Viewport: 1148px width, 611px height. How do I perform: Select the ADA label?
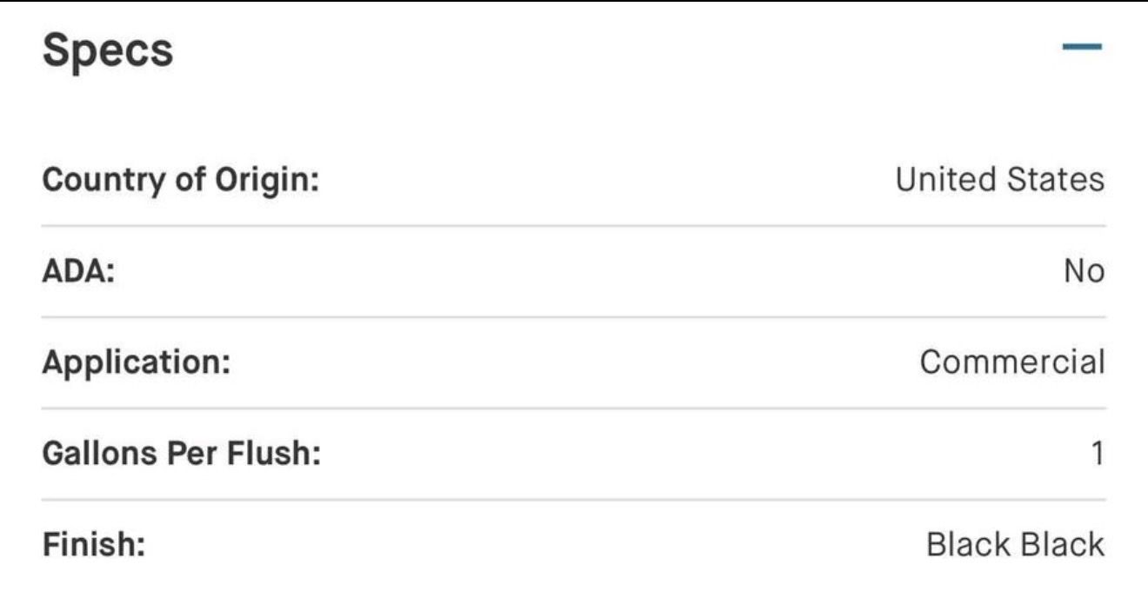pos(79,271)
